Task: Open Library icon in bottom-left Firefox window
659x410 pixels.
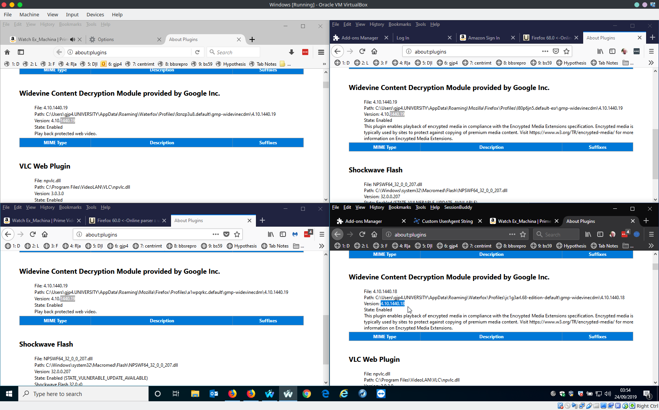Action: [x=271, y=234]
